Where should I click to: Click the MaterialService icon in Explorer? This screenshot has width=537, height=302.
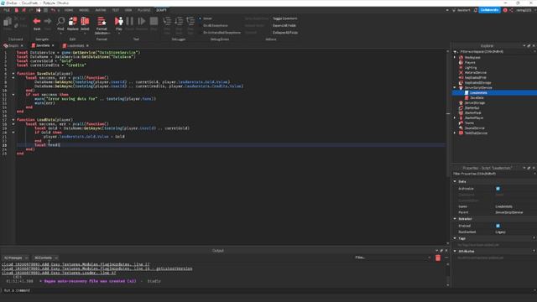(x=461, y=73)
